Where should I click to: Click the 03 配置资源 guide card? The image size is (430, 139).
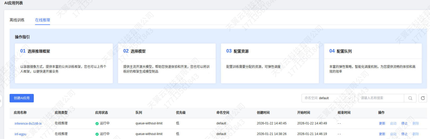click(x=270, y=63)
